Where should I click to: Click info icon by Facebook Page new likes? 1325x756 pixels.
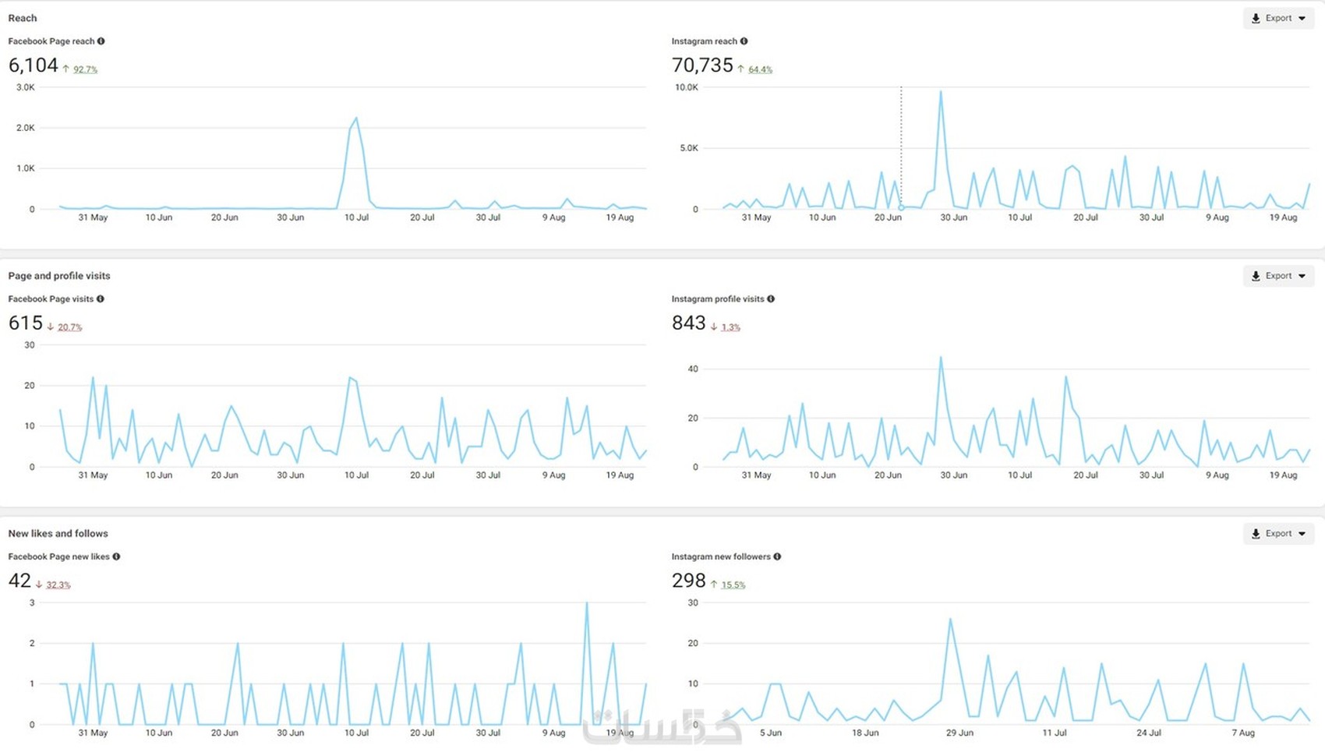tap(116, 557)
